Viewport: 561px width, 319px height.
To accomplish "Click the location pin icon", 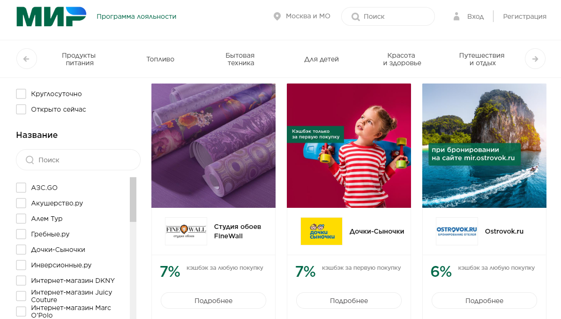I will [277, 16].
